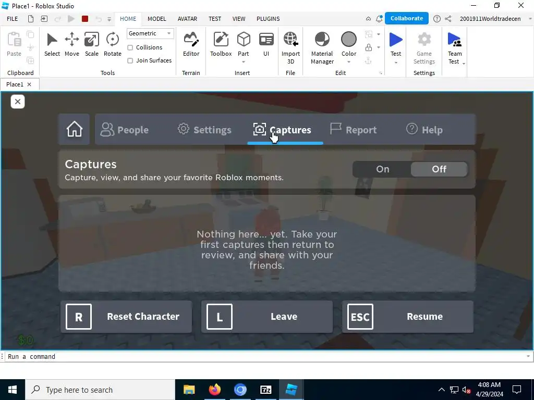Show hidden system tray icons

point(441,390)
